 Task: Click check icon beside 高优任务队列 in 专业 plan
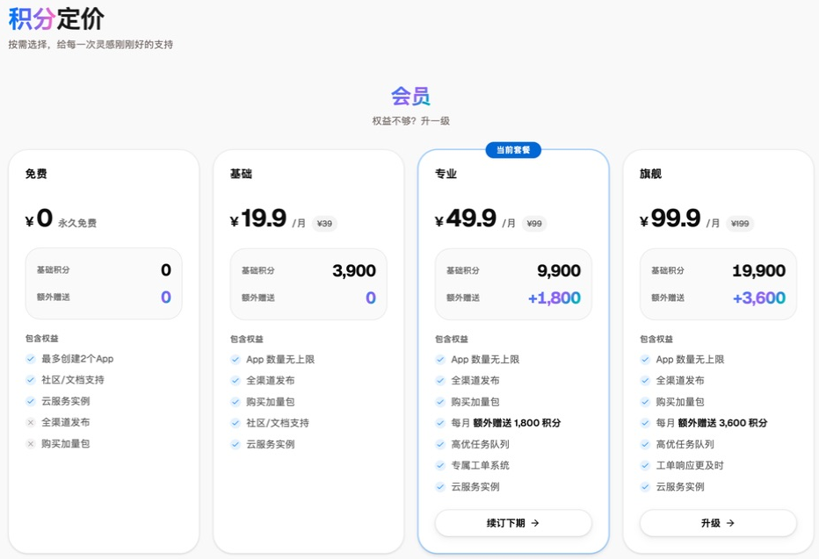coord(439,444)
